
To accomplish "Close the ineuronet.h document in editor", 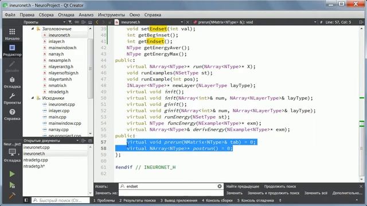I will (188, 22).
